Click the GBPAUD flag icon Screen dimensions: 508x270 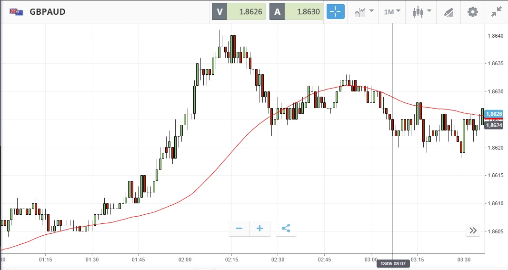pyautogui.click(x=17, y=12)
